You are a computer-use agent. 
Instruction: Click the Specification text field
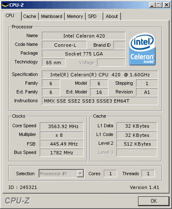(x=100, y=75)
